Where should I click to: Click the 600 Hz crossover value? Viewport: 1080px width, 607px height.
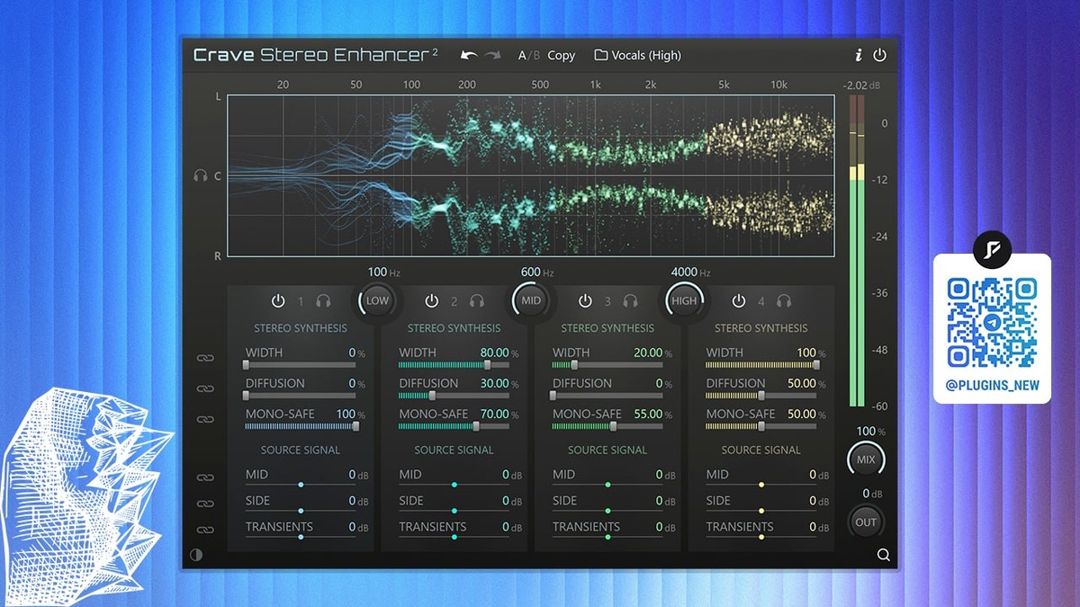tap(537, 272)
